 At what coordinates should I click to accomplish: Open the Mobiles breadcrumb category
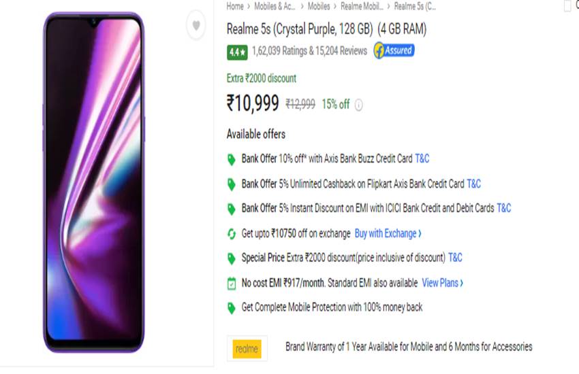pyautogui.click(x=319, y=6)
